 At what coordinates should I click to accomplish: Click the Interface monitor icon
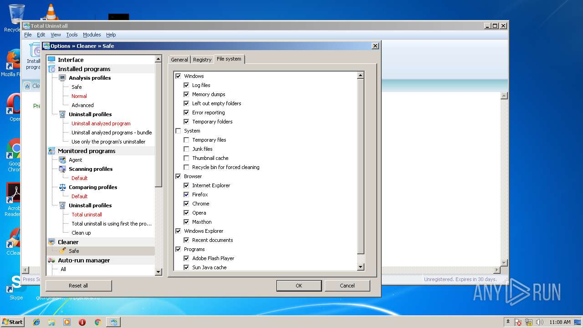pos(51,60)
